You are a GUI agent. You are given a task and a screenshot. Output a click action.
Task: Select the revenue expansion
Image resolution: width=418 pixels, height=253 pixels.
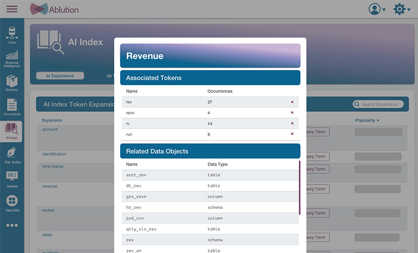(50, 186)
